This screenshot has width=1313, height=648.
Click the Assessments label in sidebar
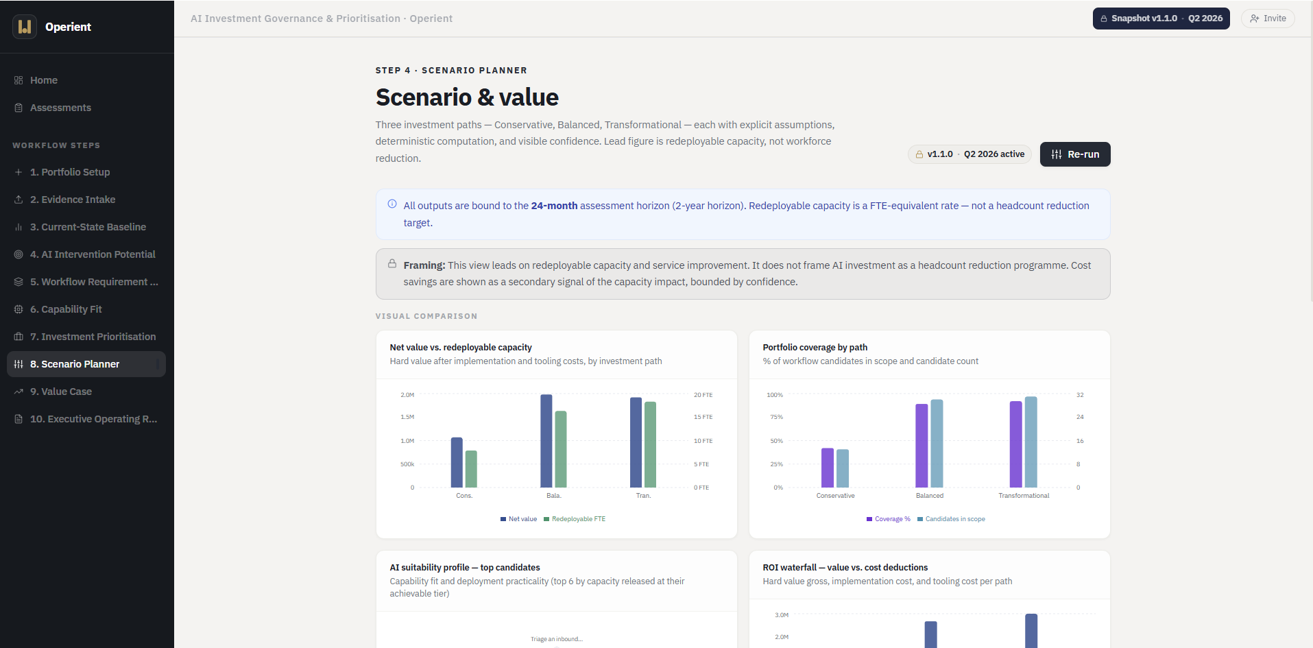(x=60, y=108)
